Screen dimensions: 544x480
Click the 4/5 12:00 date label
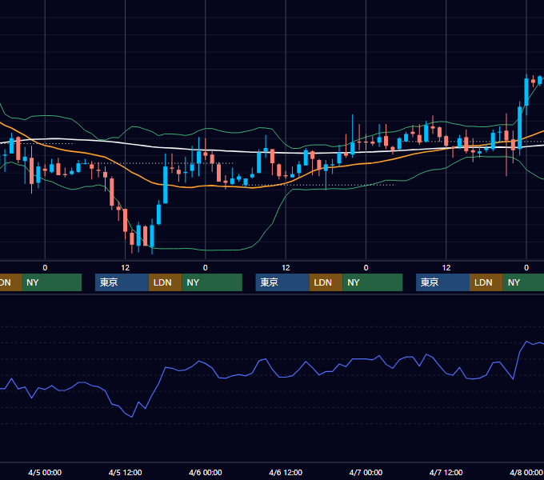pos(126,472)
